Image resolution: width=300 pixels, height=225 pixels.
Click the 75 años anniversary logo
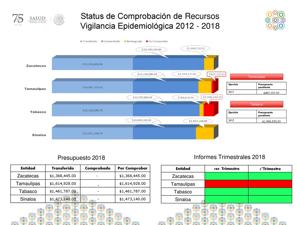pyautogui.click(x=18, y=19)
